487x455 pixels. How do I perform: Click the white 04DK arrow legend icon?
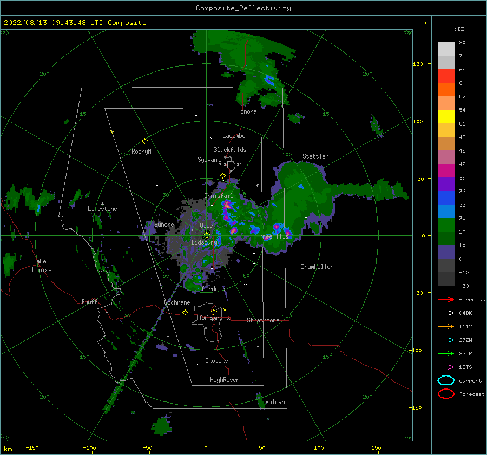446,313
